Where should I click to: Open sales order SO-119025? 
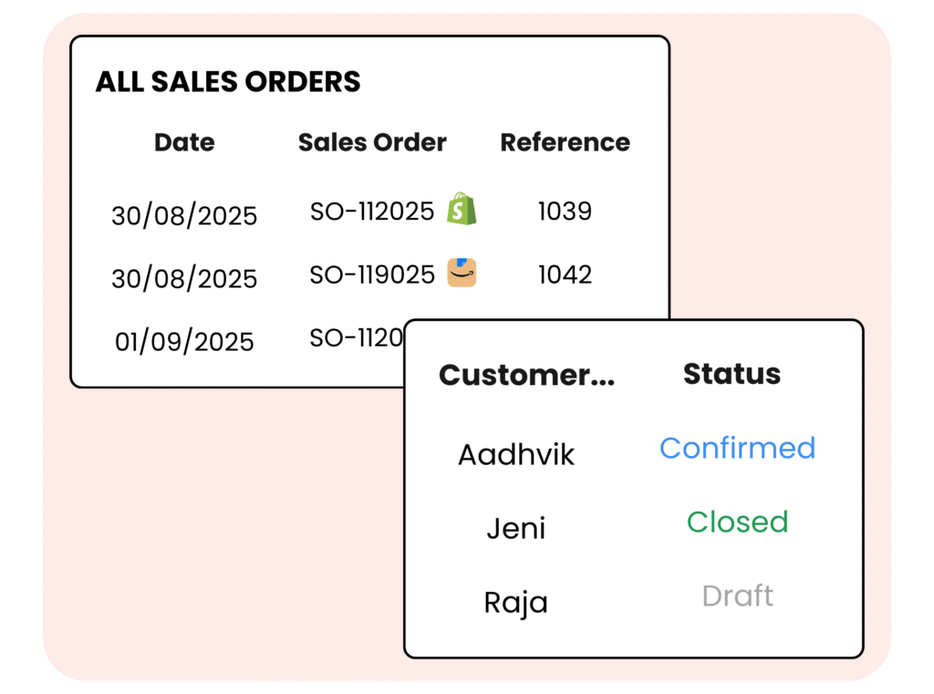(371, 274)
